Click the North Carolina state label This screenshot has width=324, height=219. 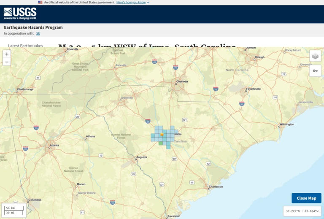pyautogui.click(x=237, y=70)
